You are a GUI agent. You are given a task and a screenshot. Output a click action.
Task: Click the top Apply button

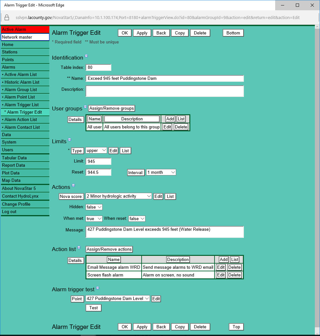click(x=142, y=33)
